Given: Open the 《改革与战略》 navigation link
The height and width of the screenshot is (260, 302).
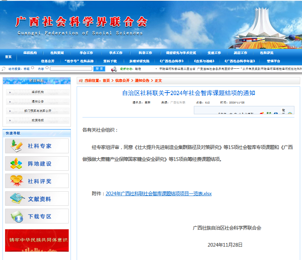Looking at the screenshot, I should (x=204, y=61).
